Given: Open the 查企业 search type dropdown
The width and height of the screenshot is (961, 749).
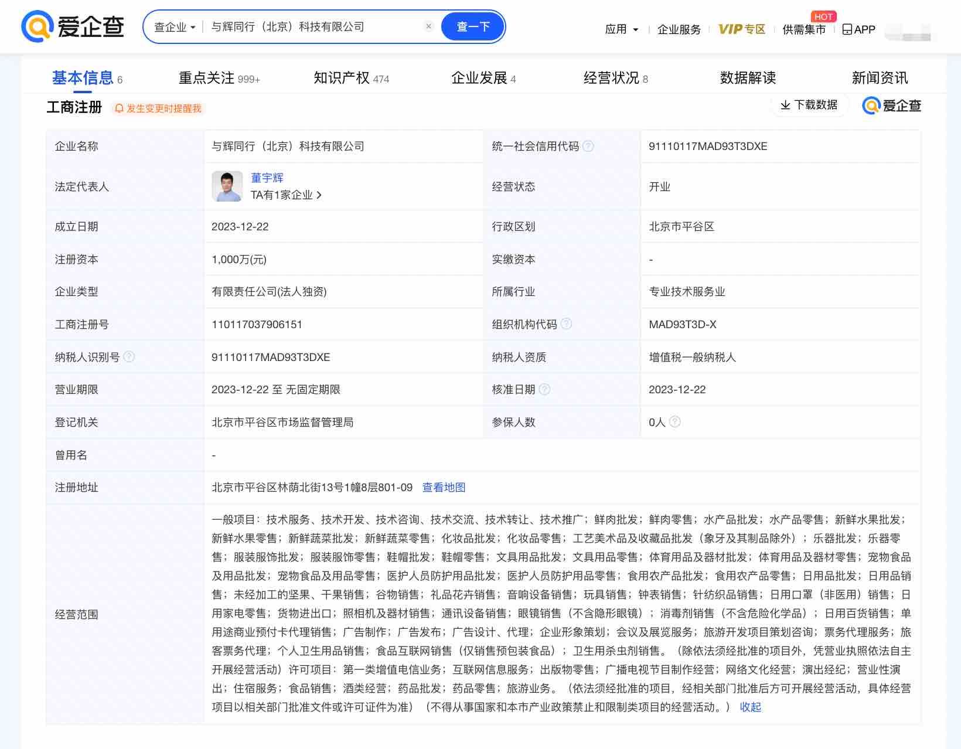Looking at the screenshot, I should click(x=174, y=27).
